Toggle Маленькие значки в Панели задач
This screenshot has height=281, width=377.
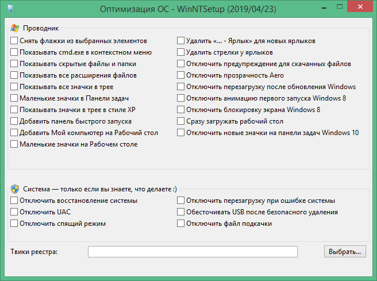point(14,98)
